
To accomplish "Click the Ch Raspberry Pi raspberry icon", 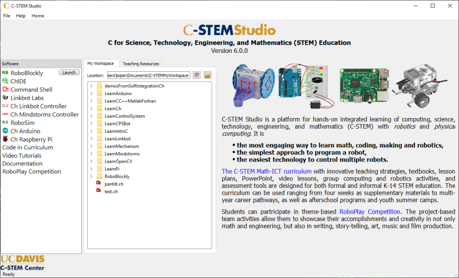I will tap(5, 139).
